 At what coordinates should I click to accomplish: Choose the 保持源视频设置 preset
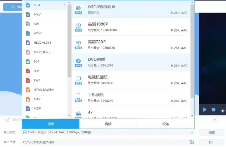pyautogui.click(x=131, y=9)
